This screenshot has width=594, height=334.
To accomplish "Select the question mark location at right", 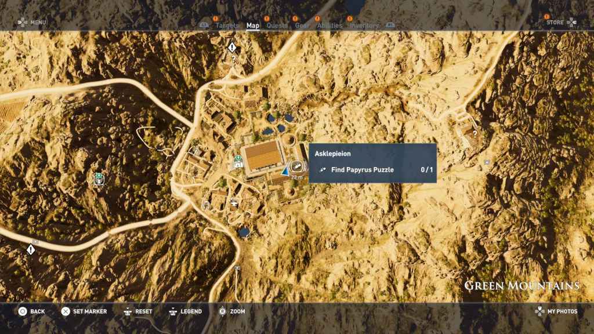I will [x=475, y=133].
